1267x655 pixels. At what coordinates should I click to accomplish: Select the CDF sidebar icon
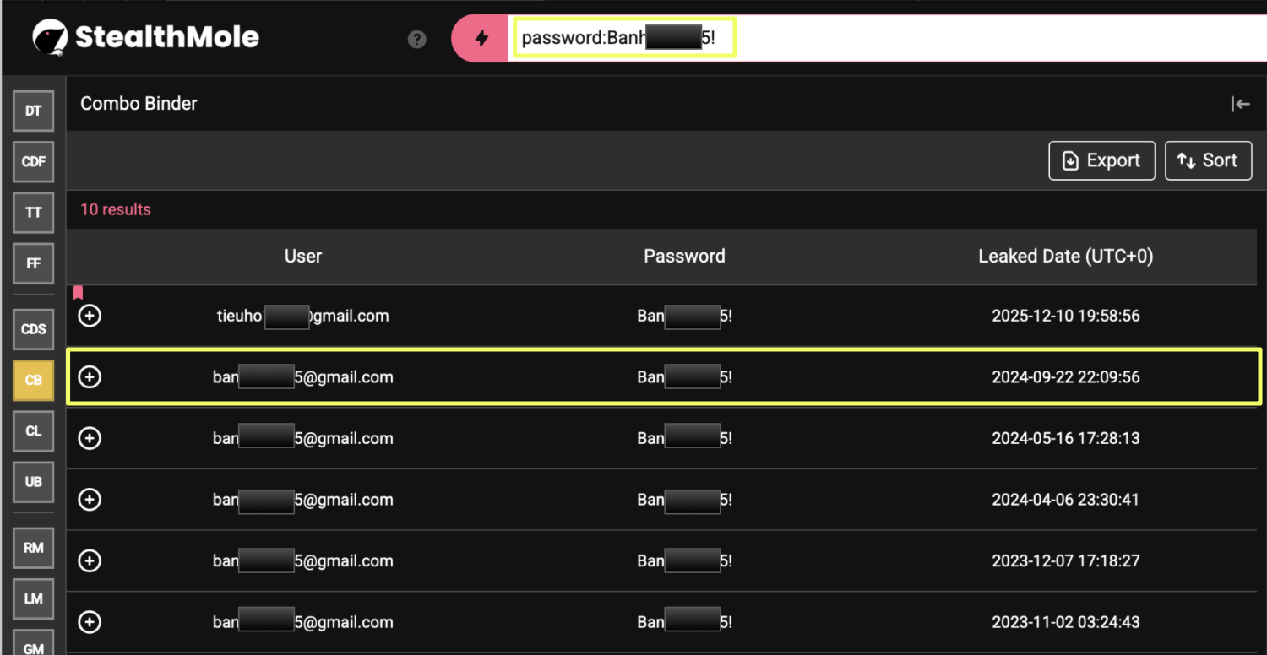[34, 161]
